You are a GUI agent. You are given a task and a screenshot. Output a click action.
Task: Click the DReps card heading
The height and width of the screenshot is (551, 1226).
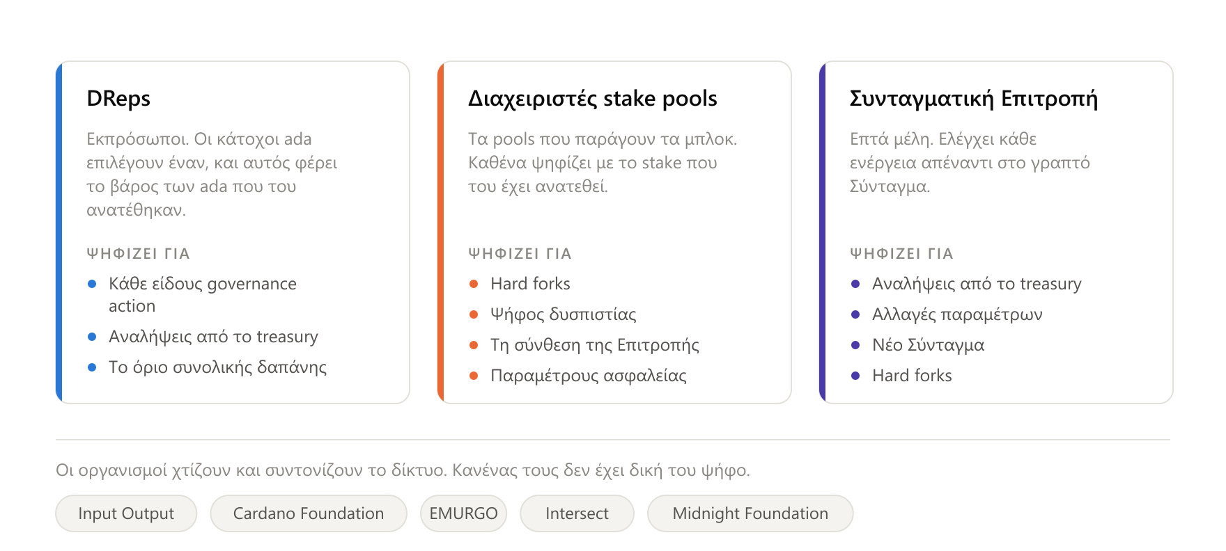118,99
